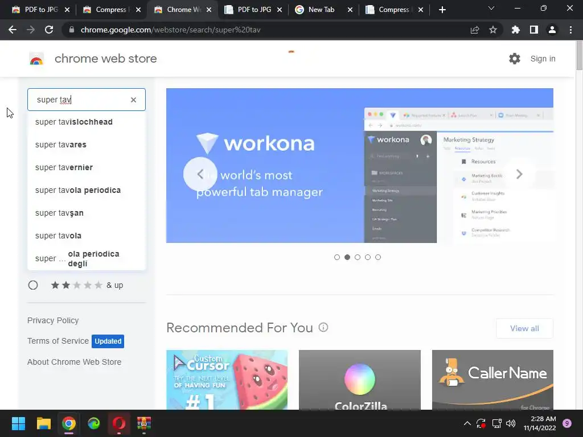This screenshot has width=583, height=437.
Task: Launch Microsoft Edge from the taskbar
Action: click(x=94, y=423)
